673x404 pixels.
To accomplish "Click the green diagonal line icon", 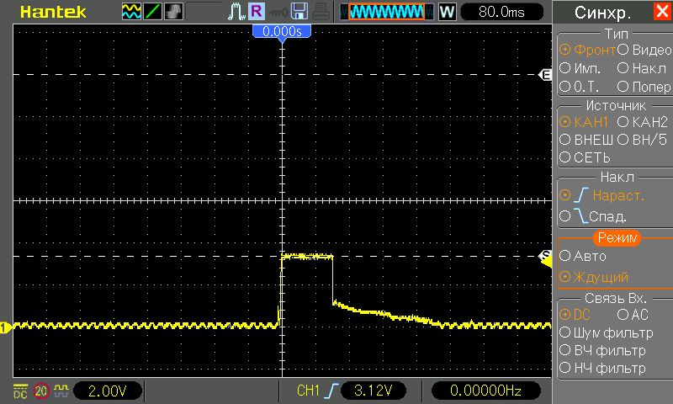I will (x=152, y=12).
